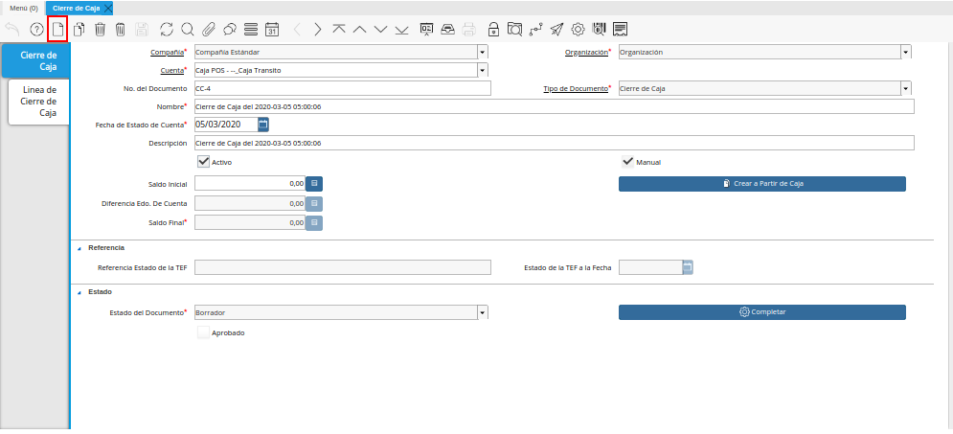Expand the Tipo de Documento dropdown
The image size is (953, 434).
[x=905, y=88]
